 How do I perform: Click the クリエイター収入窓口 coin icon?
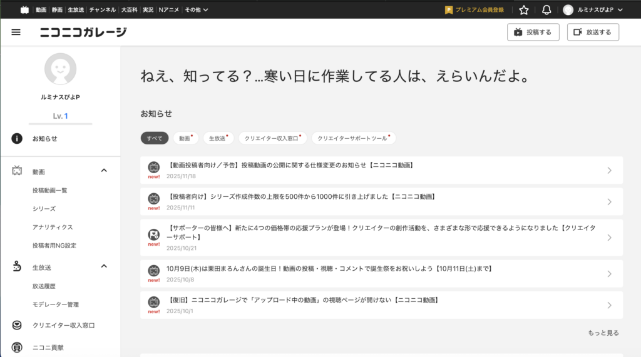point(18,326)
